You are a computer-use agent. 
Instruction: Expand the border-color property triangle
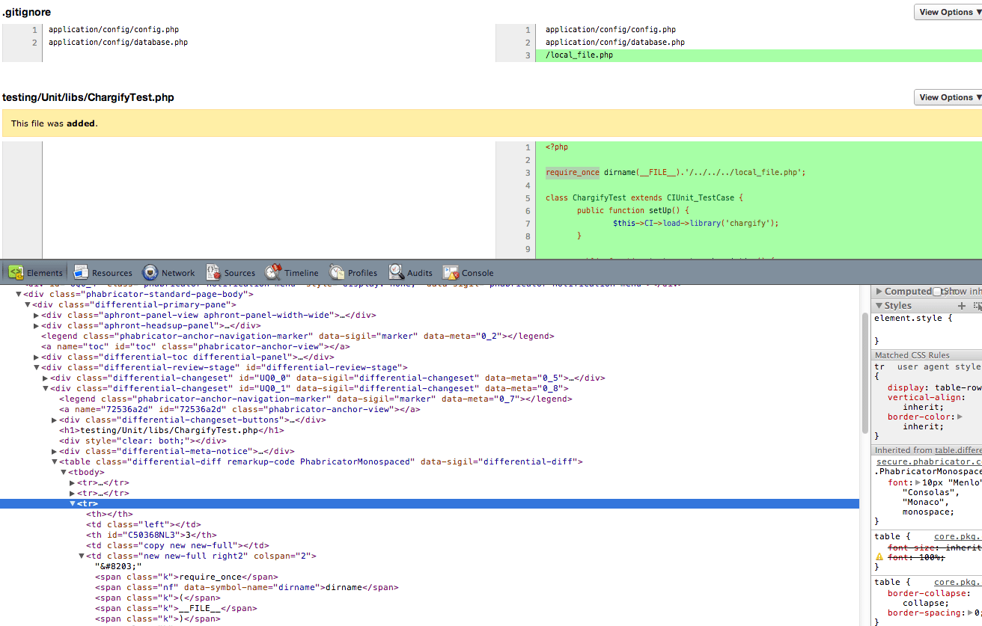(x=960, y=417)
